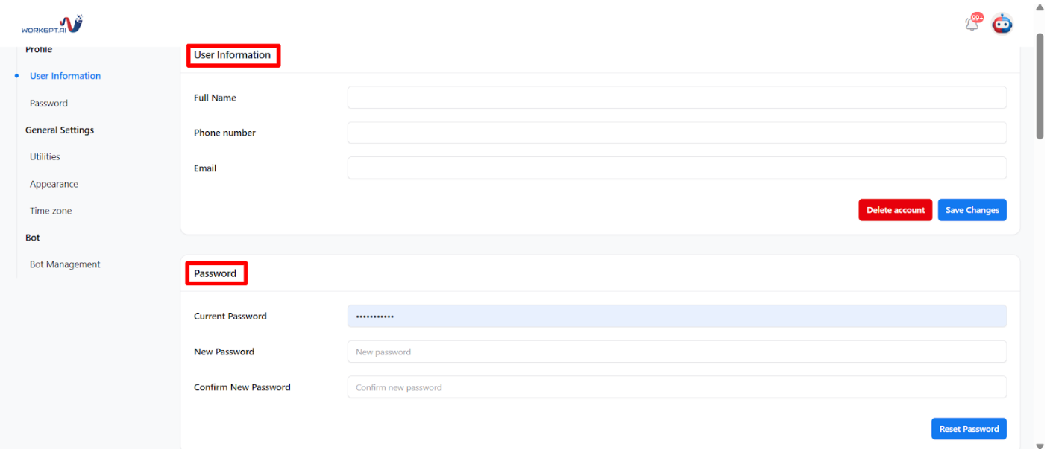Click the New Password field
Screen dimensions: 1050x458
[676, 352]
